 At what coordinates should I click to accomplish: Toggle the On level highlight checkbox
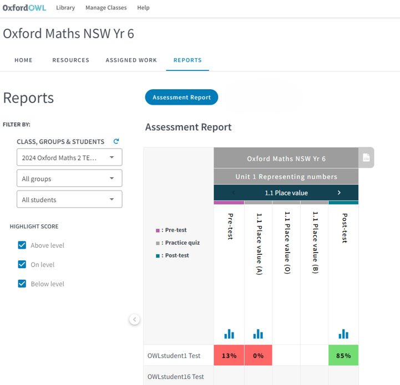[x=22, y=264]
